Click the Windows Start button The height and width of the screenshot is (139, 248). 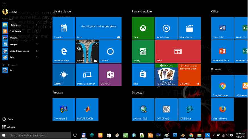[4, 135]
